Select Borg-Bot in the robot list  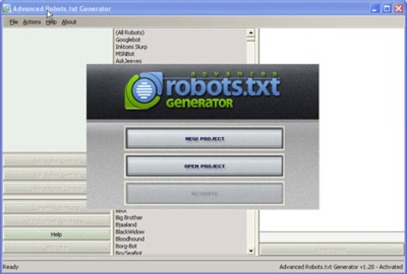(x=126, y=246)
